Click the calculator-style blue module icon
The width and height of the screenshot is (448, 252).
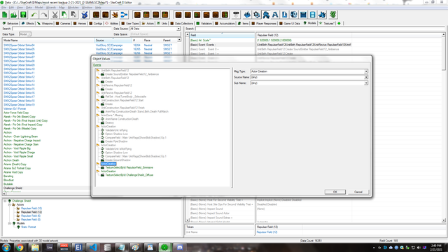(303, 15)
